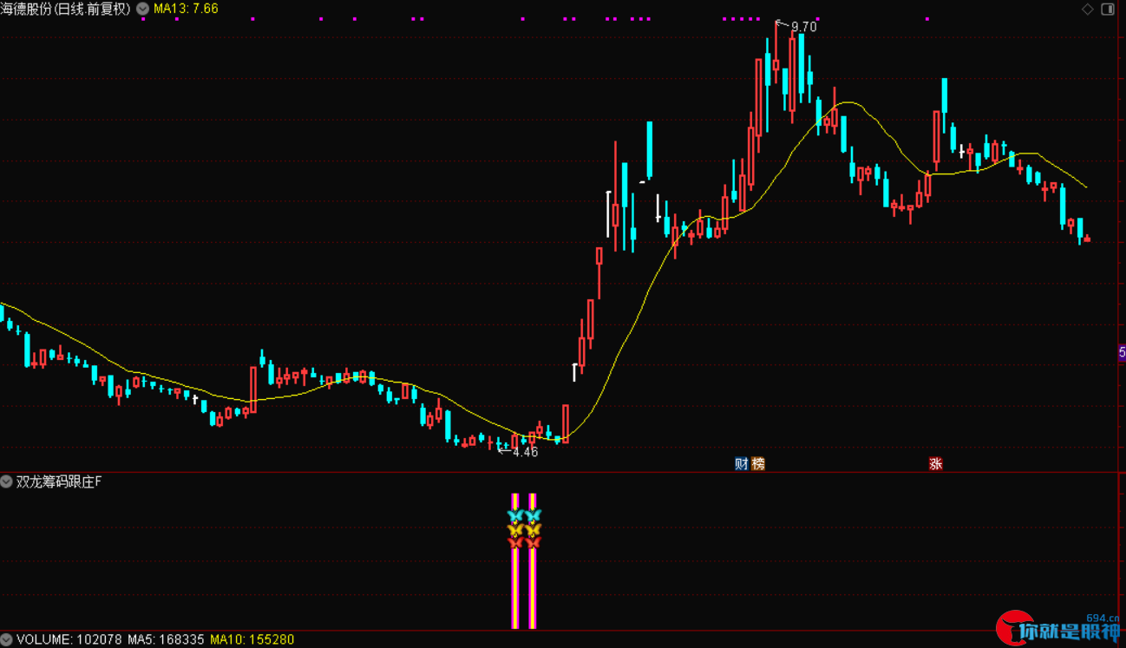Click the VOLUME: 102078 value
This screenshot has height=648, width=1126.
click(69, 639)
